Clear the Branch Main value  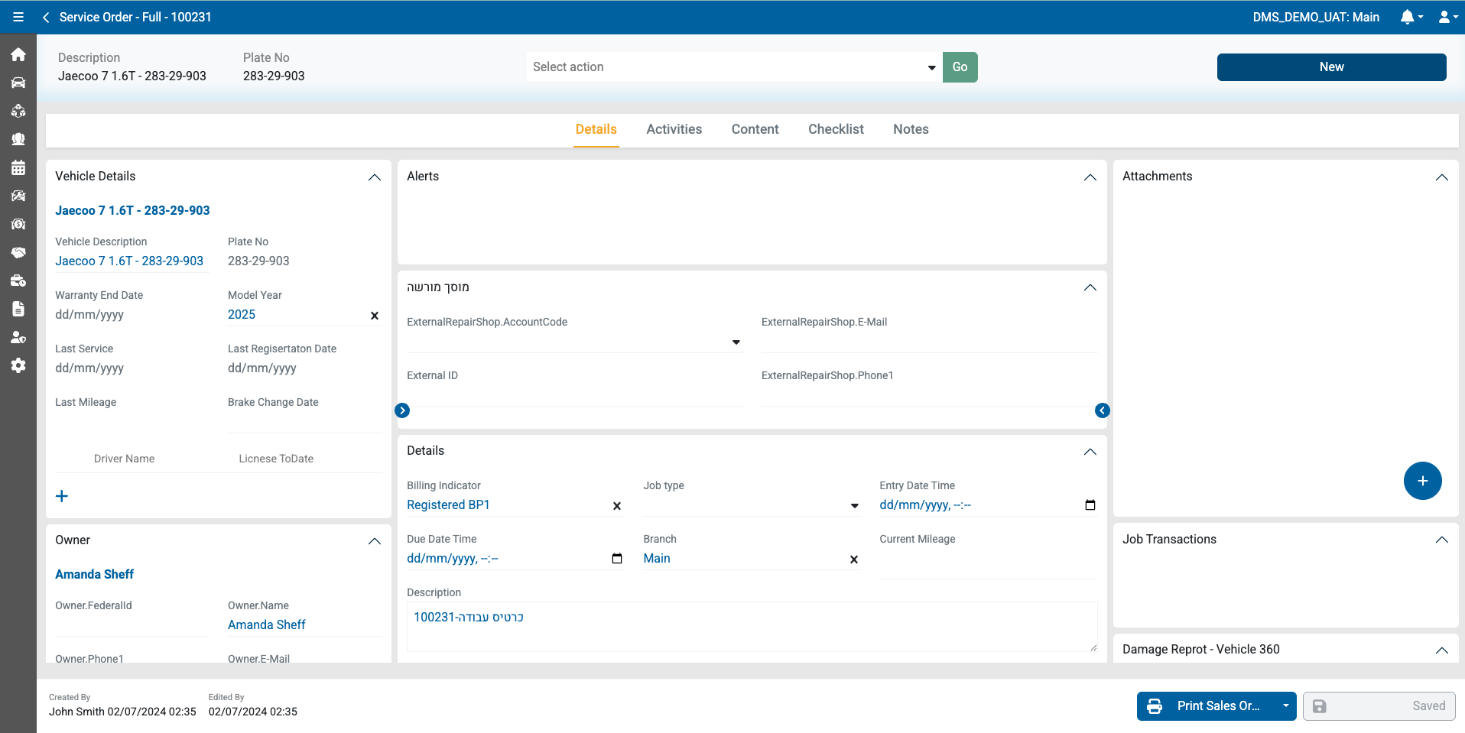point(854,559)
